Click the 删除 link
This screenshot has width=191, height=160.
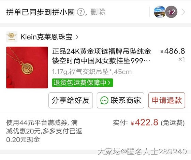click(98, 12)
